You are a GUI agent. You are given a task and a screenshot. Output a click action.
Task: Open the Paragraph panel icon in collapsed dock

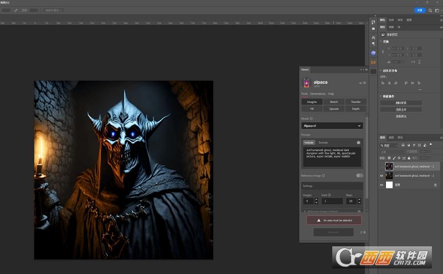pyautogui.click(x=373, y=44)
